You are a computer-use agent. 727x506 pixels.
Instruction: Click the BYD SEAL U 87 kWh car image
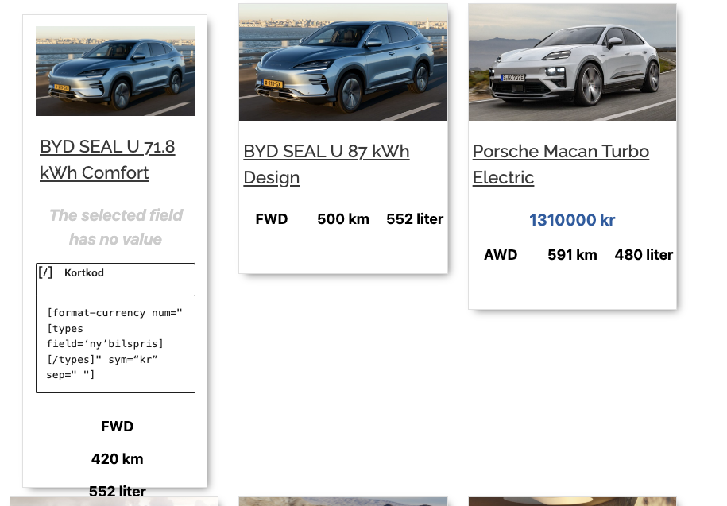coord(343,62)
